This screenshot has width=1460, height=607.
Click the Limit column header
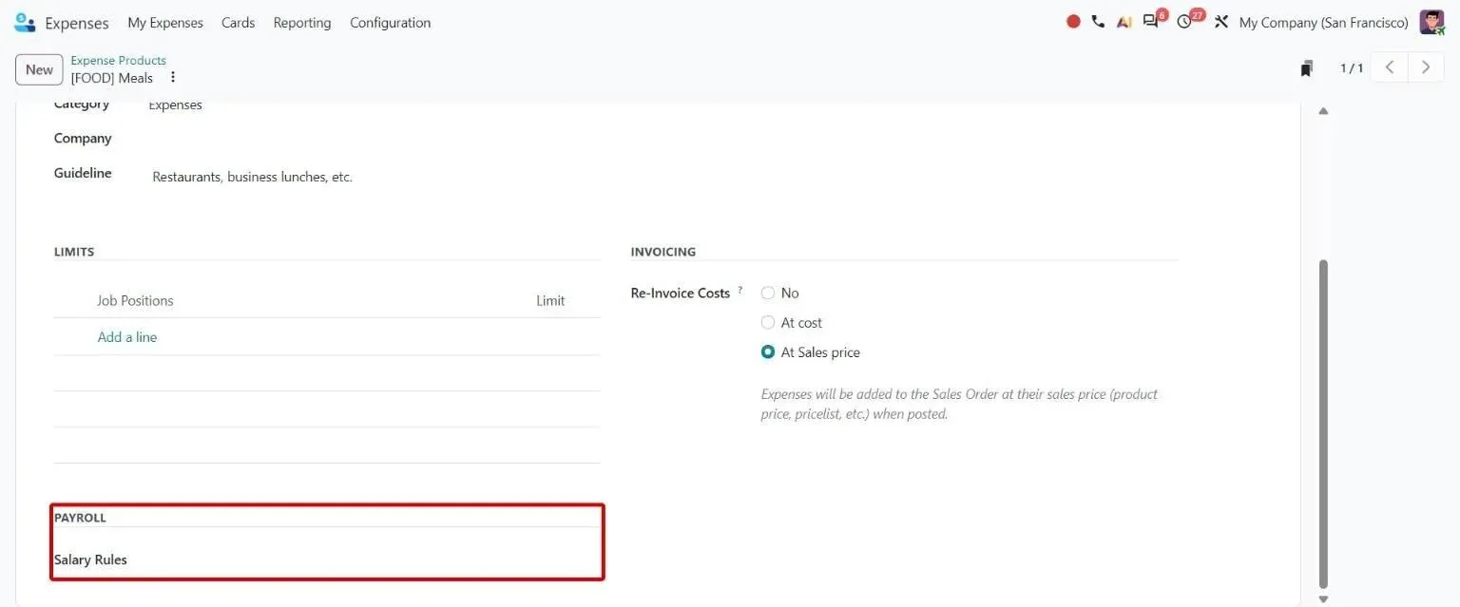[550, 301]
